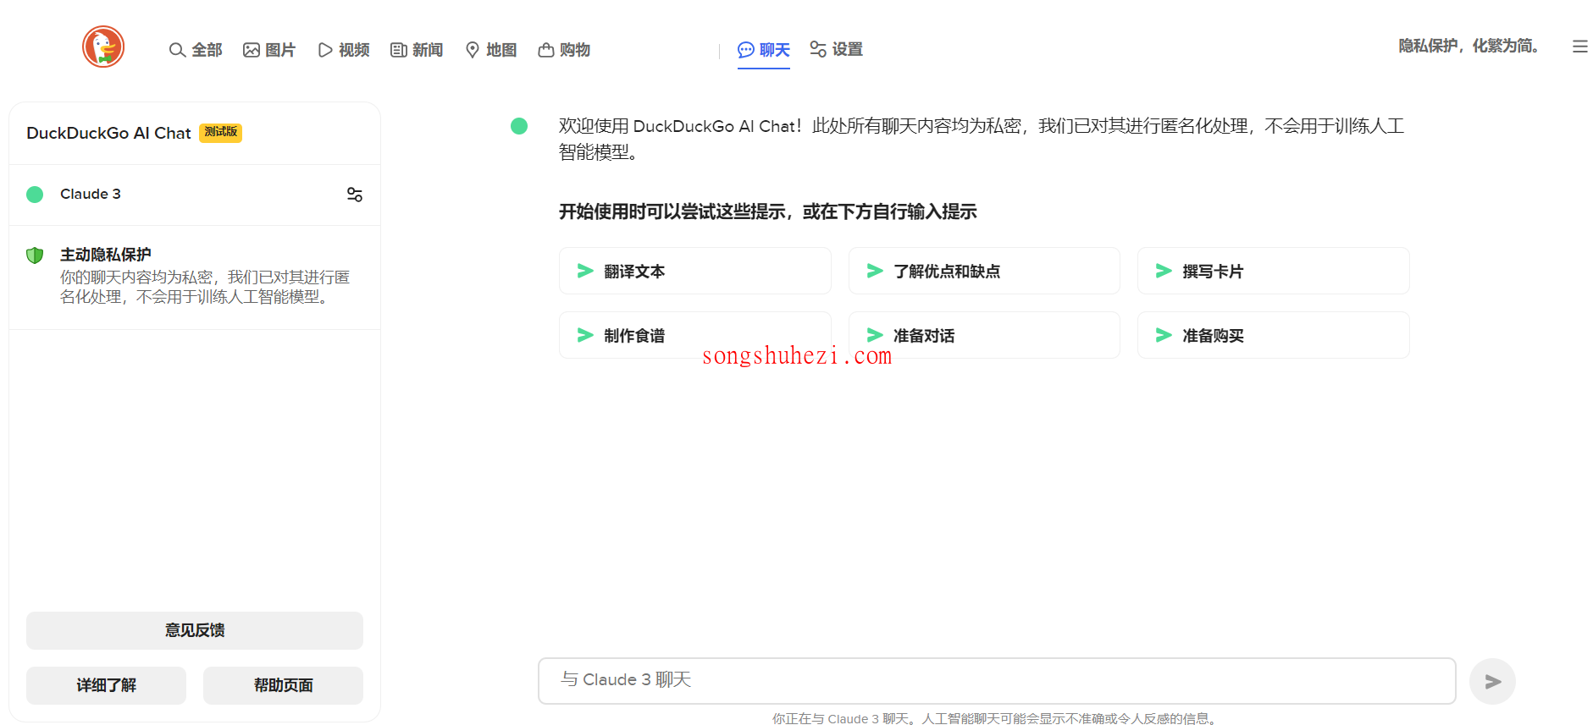1593x725 pixels.
Task: Click the privacy description under 主动隐私保护
Action: 205,287
